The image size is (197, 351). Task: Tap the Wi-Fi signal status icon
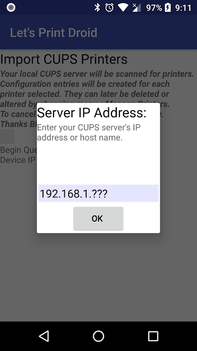tap(123, 8)
